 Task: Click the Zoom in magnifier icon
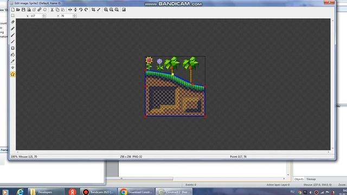(x=106, y=10)
